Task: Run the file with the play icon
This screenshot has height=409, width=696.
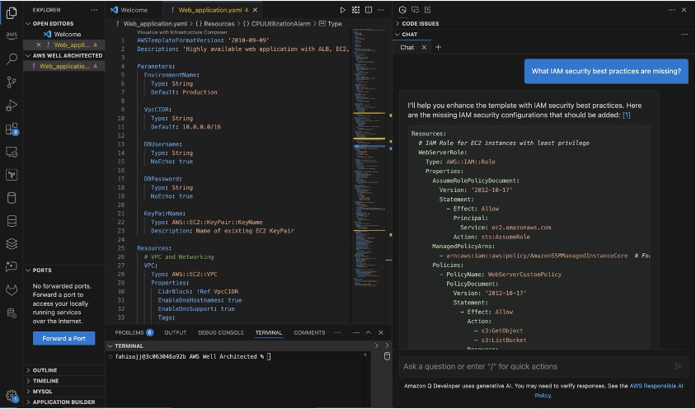Action: tap(343, 10)
